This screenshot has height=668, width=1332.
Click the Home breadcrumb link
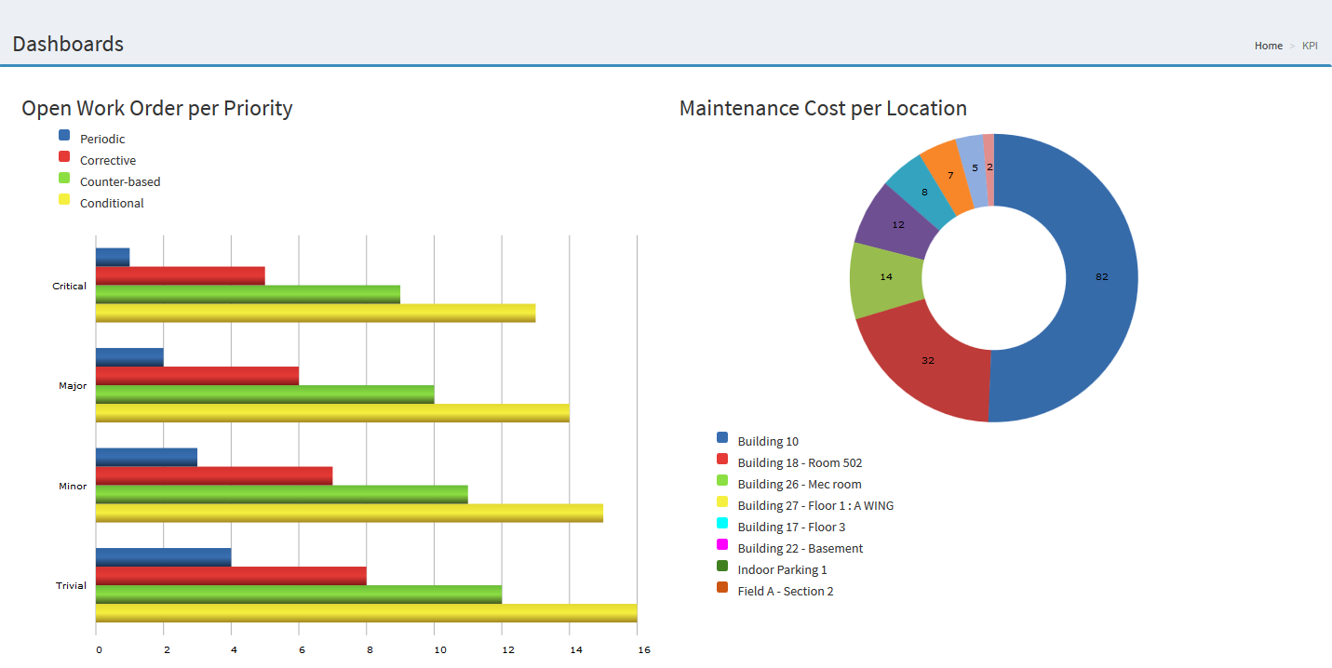pos(1268,46)
